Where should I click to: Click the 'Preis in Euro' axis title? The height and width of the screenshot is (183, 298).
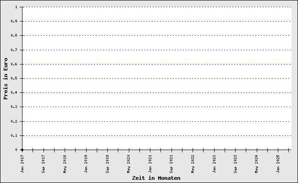tap(6, 79)
